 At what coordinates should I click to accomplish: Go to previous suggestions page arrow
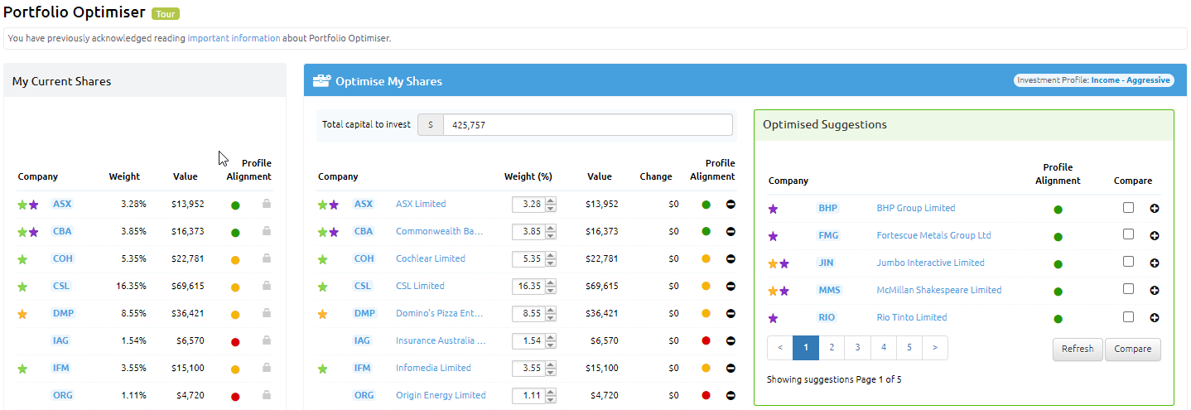[780, 348]
